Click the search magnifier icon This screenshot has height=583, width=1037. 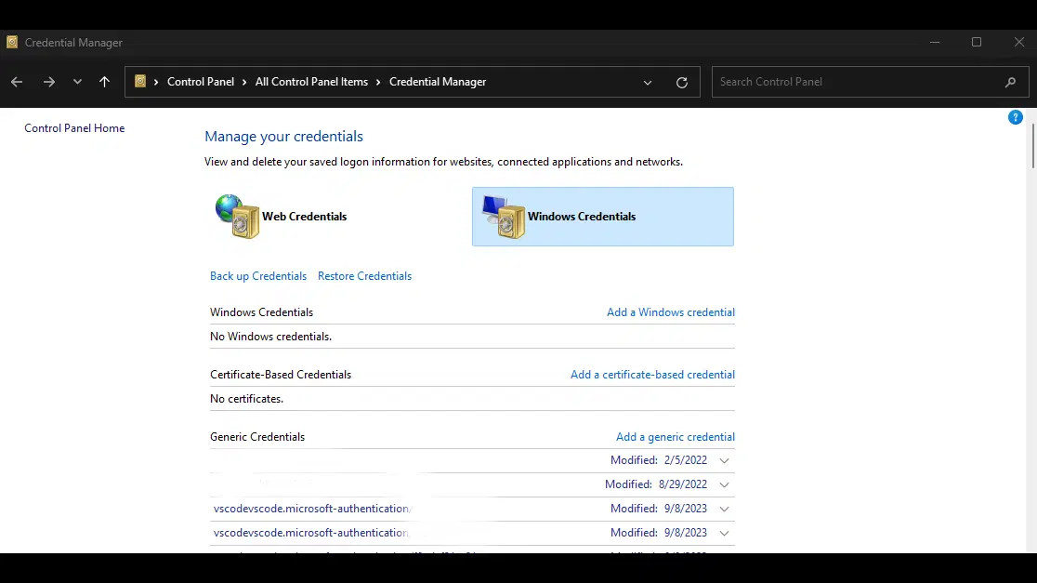tap(1010, 82)
